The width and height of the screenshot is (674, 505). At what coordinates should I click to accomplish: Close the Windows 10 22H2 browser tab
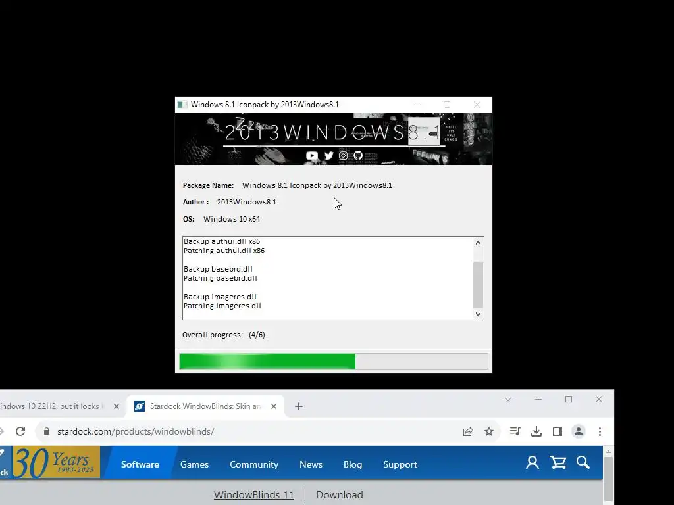click(116, 406)
